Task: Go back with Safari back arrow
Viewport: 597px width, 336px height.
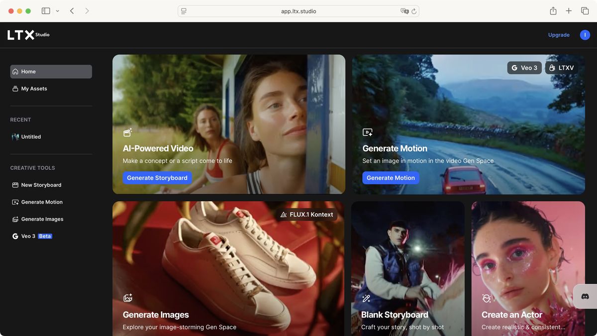Action: point(72,11)
